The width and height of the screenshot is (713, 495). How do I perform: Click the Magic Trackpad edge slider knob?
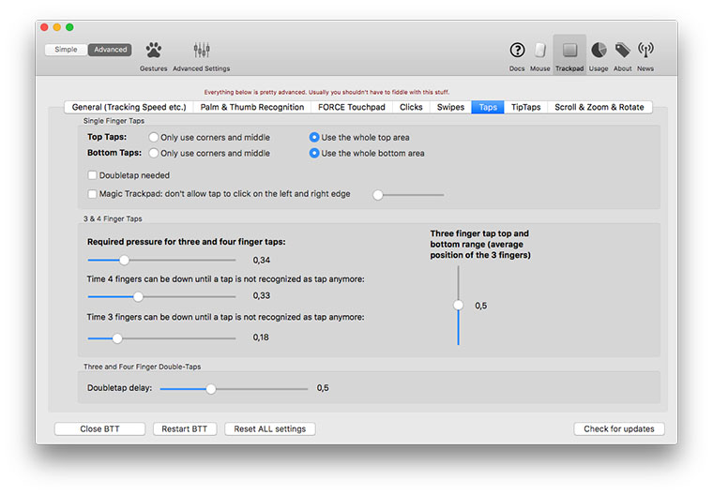tap(378, 195)
